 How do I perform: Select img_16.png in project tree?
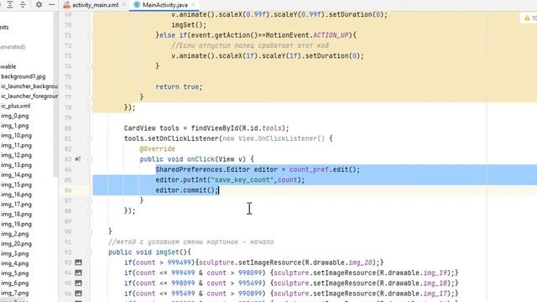[x=17, y=195]
